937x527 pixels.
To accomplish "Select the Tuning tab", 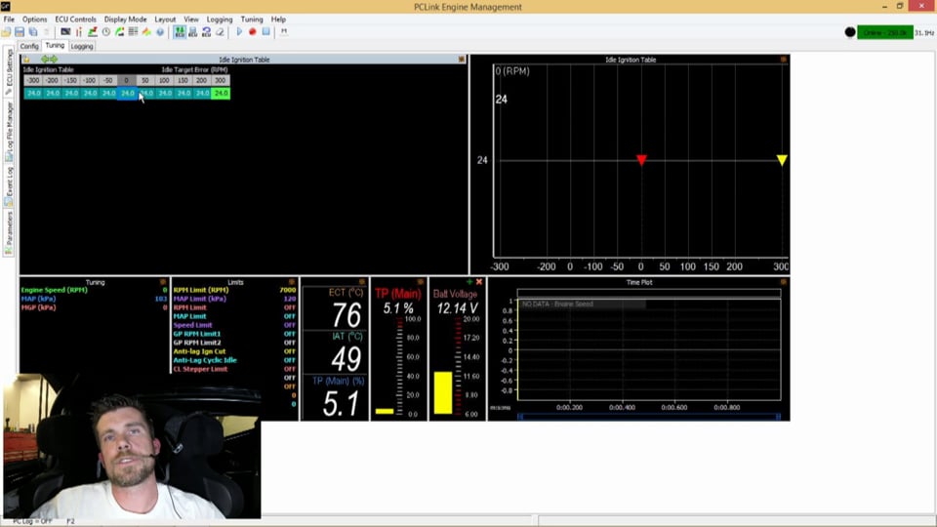I will click(x=55, y=46).
